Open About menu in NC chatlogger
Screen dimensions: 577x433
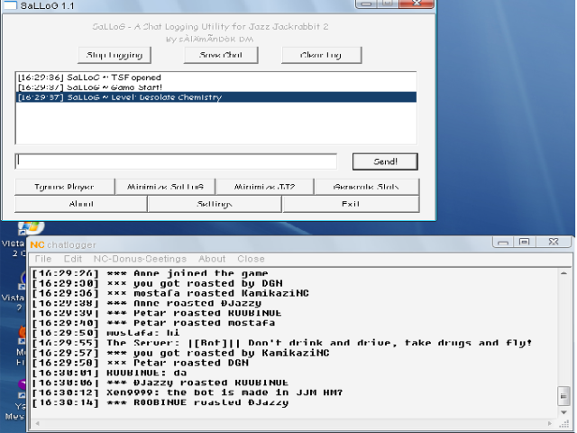coord(212,259)
